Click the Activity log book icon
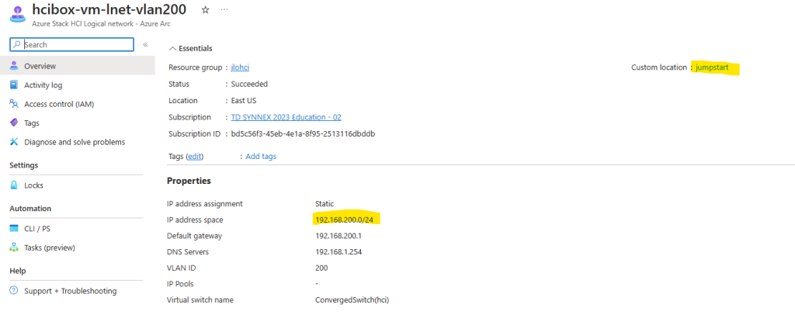The image size is (795, 315). click(14, 85)
